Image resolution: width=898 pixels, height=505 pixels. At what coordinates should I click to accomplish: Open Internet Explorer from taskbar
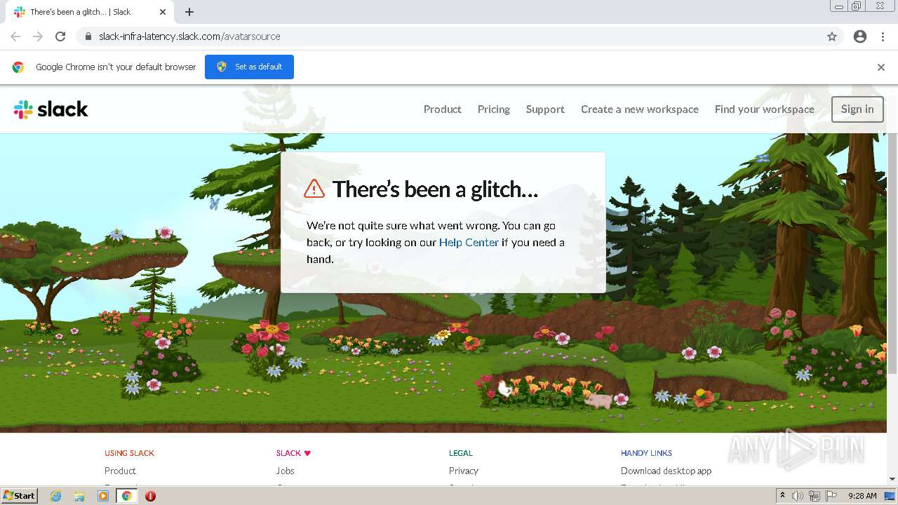coord(55,496)
